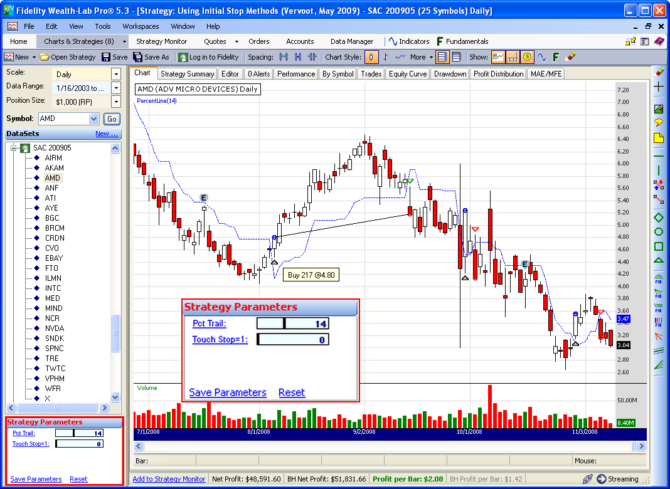The height and width of the screenshot is (489, 670).
Task: Expand the Symbol combo box
Action: tap(94, 118)
